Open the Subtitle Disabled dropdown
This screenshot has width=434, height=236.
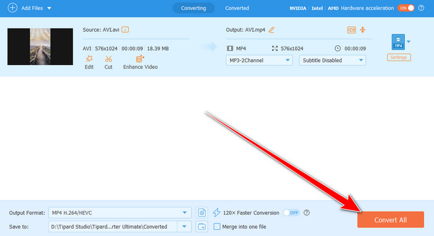[x=332, y=60]
